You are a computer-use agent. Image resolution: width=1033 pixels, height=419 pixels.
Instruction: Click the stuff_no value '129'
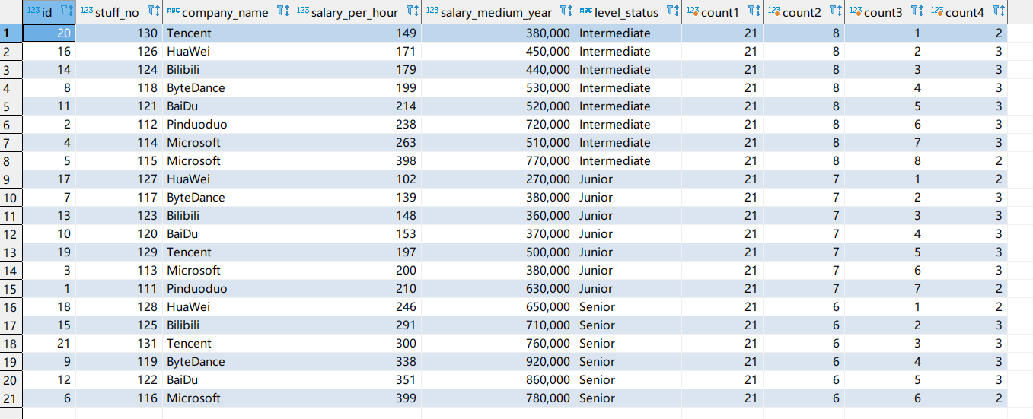119,252
